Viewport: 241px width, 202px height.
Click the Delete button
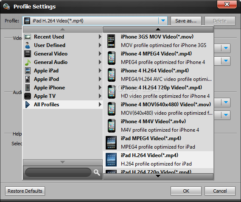(x=220, y=21)
